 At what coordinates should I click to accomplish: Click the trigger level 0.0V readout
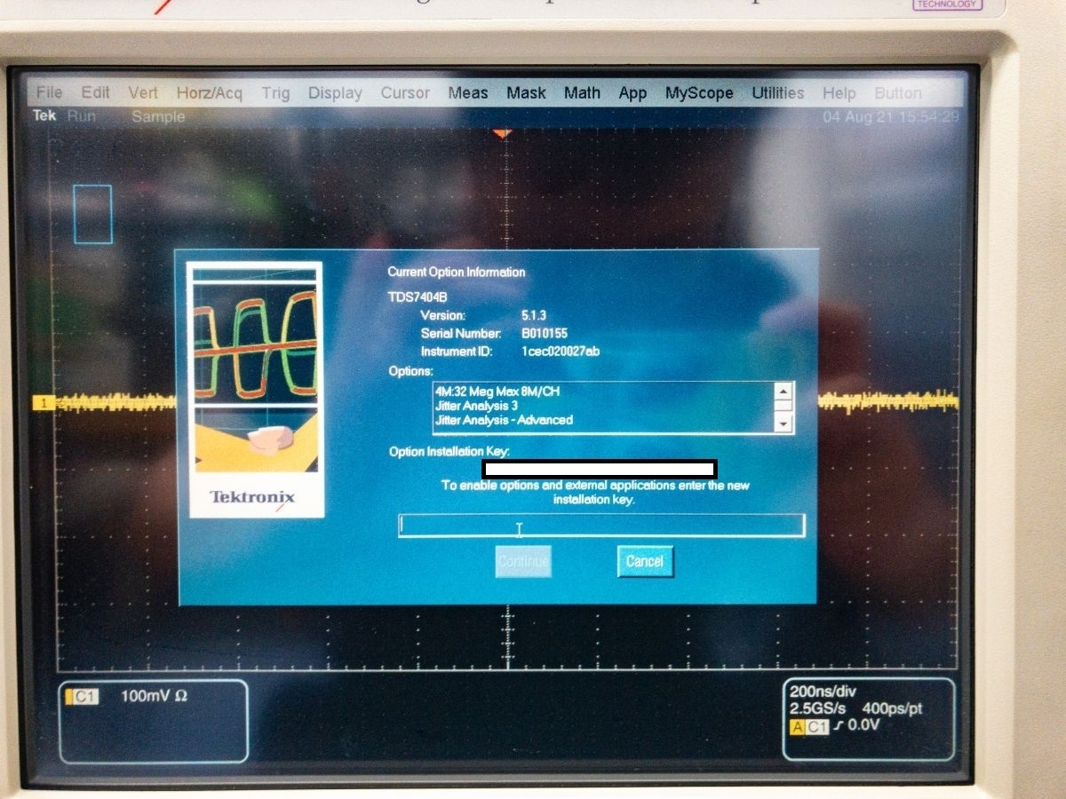[863, 726]
